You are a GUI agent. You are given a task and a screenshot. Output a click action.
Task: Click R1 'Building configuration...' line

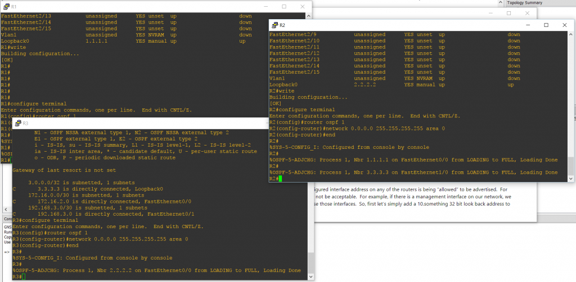click(40, 53)
